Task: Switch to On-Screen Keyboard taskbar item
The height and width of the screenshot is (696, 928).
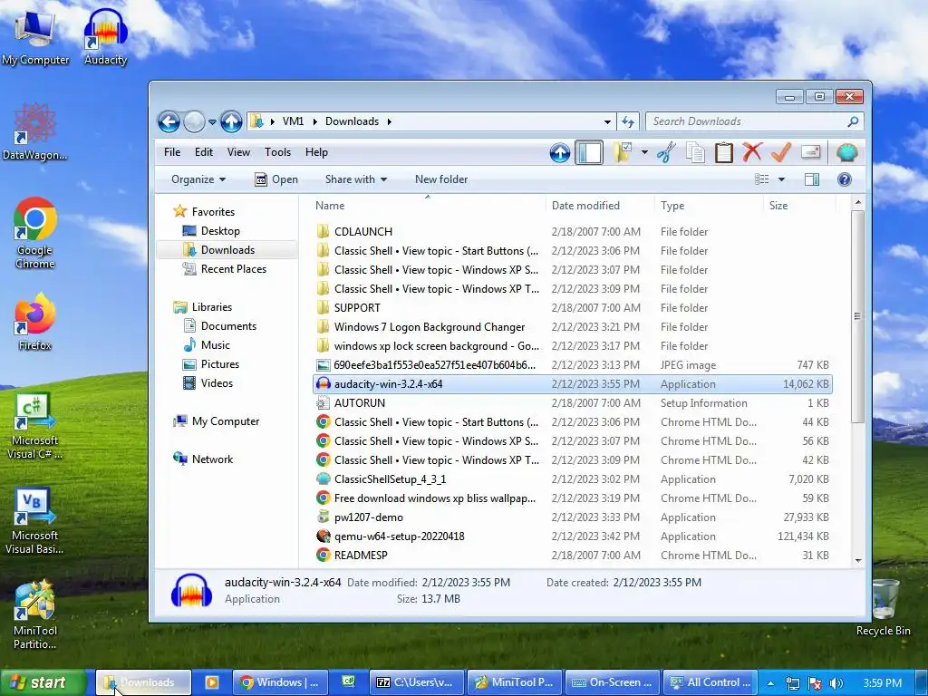Action: [612, 682]
